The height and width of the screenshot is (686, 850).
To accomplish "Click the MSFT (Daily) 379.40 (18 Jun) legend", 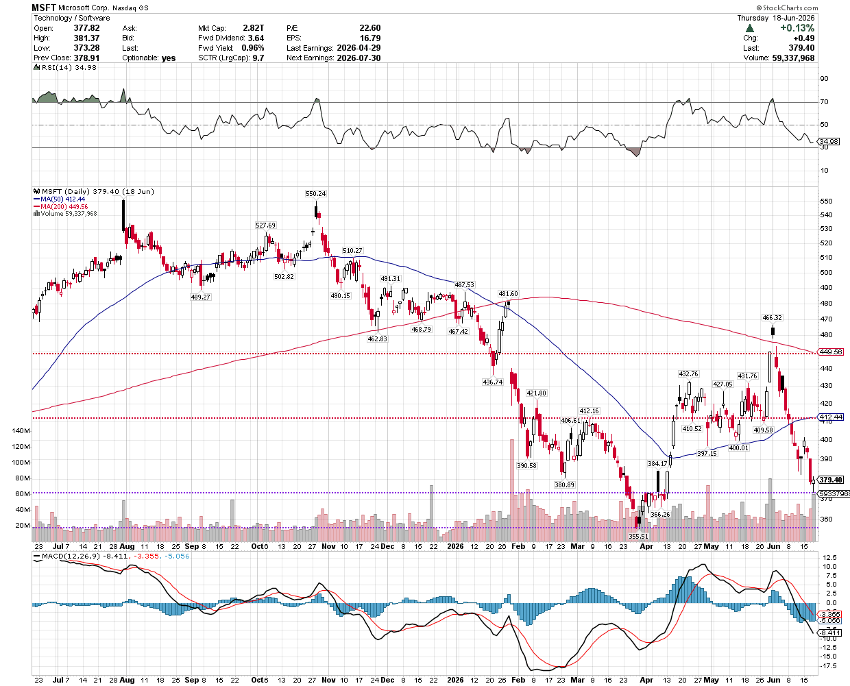I will 98,192.
